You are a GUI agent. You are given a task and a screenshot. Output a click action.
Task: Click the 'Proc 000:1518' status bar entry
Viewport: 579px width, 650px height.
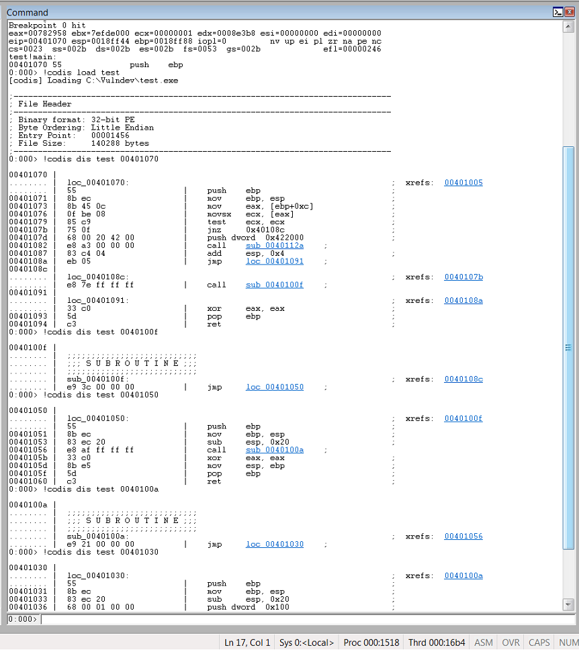pyautogui.click(x=371, y=643)
